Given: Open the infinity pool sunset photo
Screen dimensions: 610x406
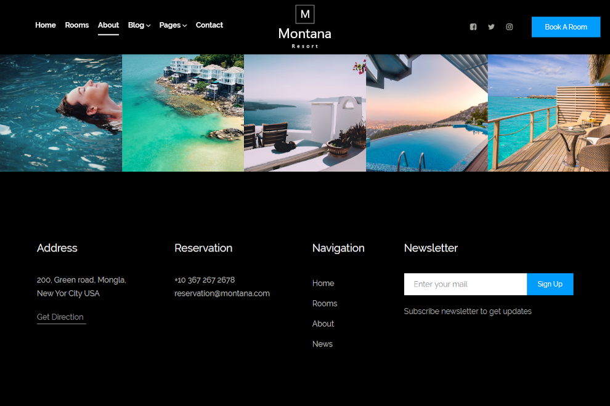Looking at the screenshot, I should pyautogui.click(x=427, y=113).
